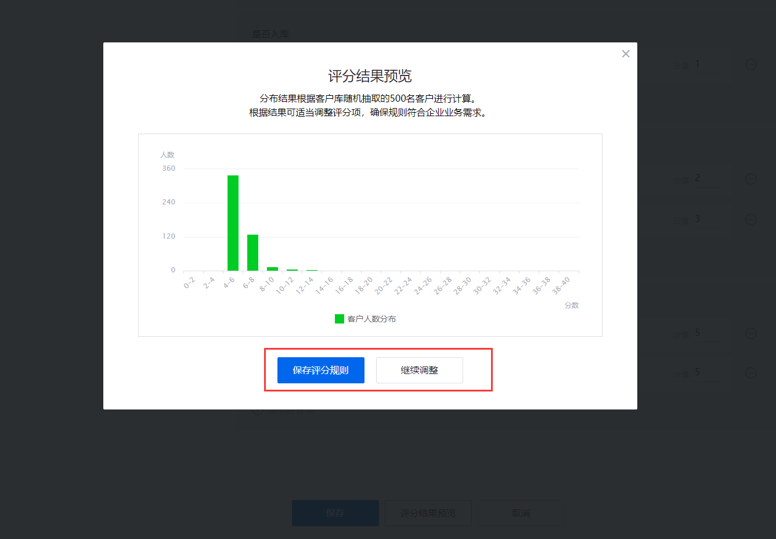This screenshot has width=776, height=539.
Task: Click the x-axis label 36-38
Action: (542, 285)
